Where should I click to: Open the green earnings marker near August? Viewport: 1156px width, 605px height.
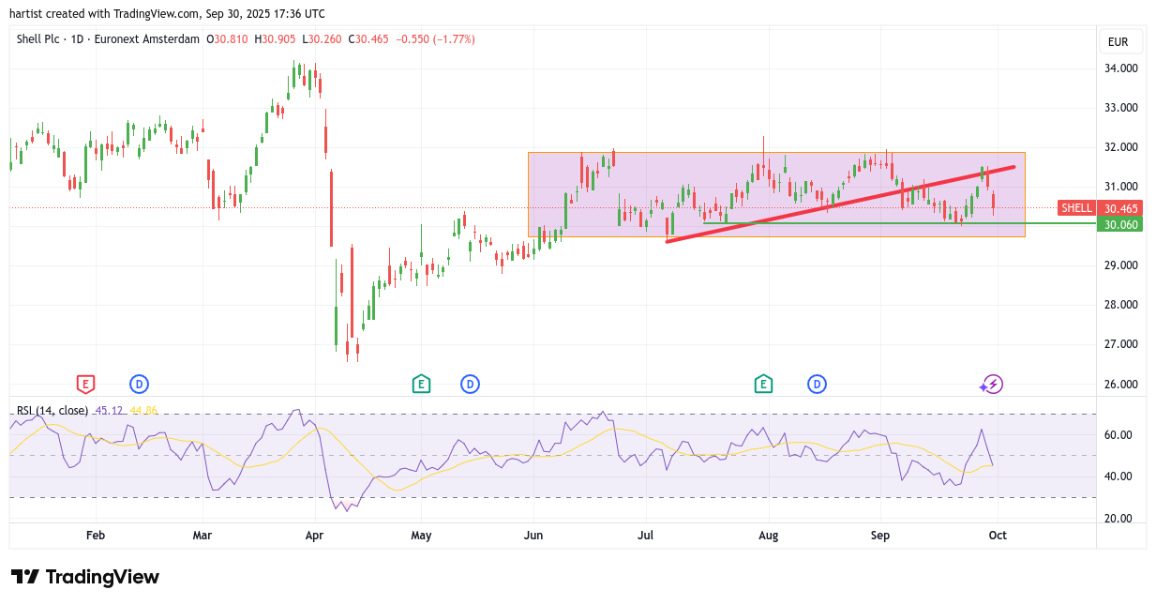pyautogui.click(x=763, y=384)
